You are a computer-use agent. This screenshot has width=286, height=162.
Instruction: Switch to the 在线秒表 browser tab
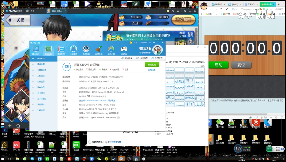coord(268,4)
